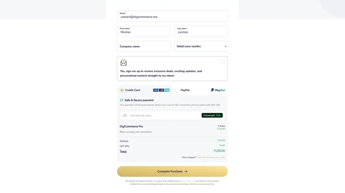Select the Credit Card radio button
Viewport: 345px width, 193px height.
point(122,90)
